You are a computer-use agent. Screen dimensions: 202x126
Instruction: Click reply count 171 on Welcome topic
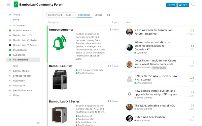tap(192, 31)
